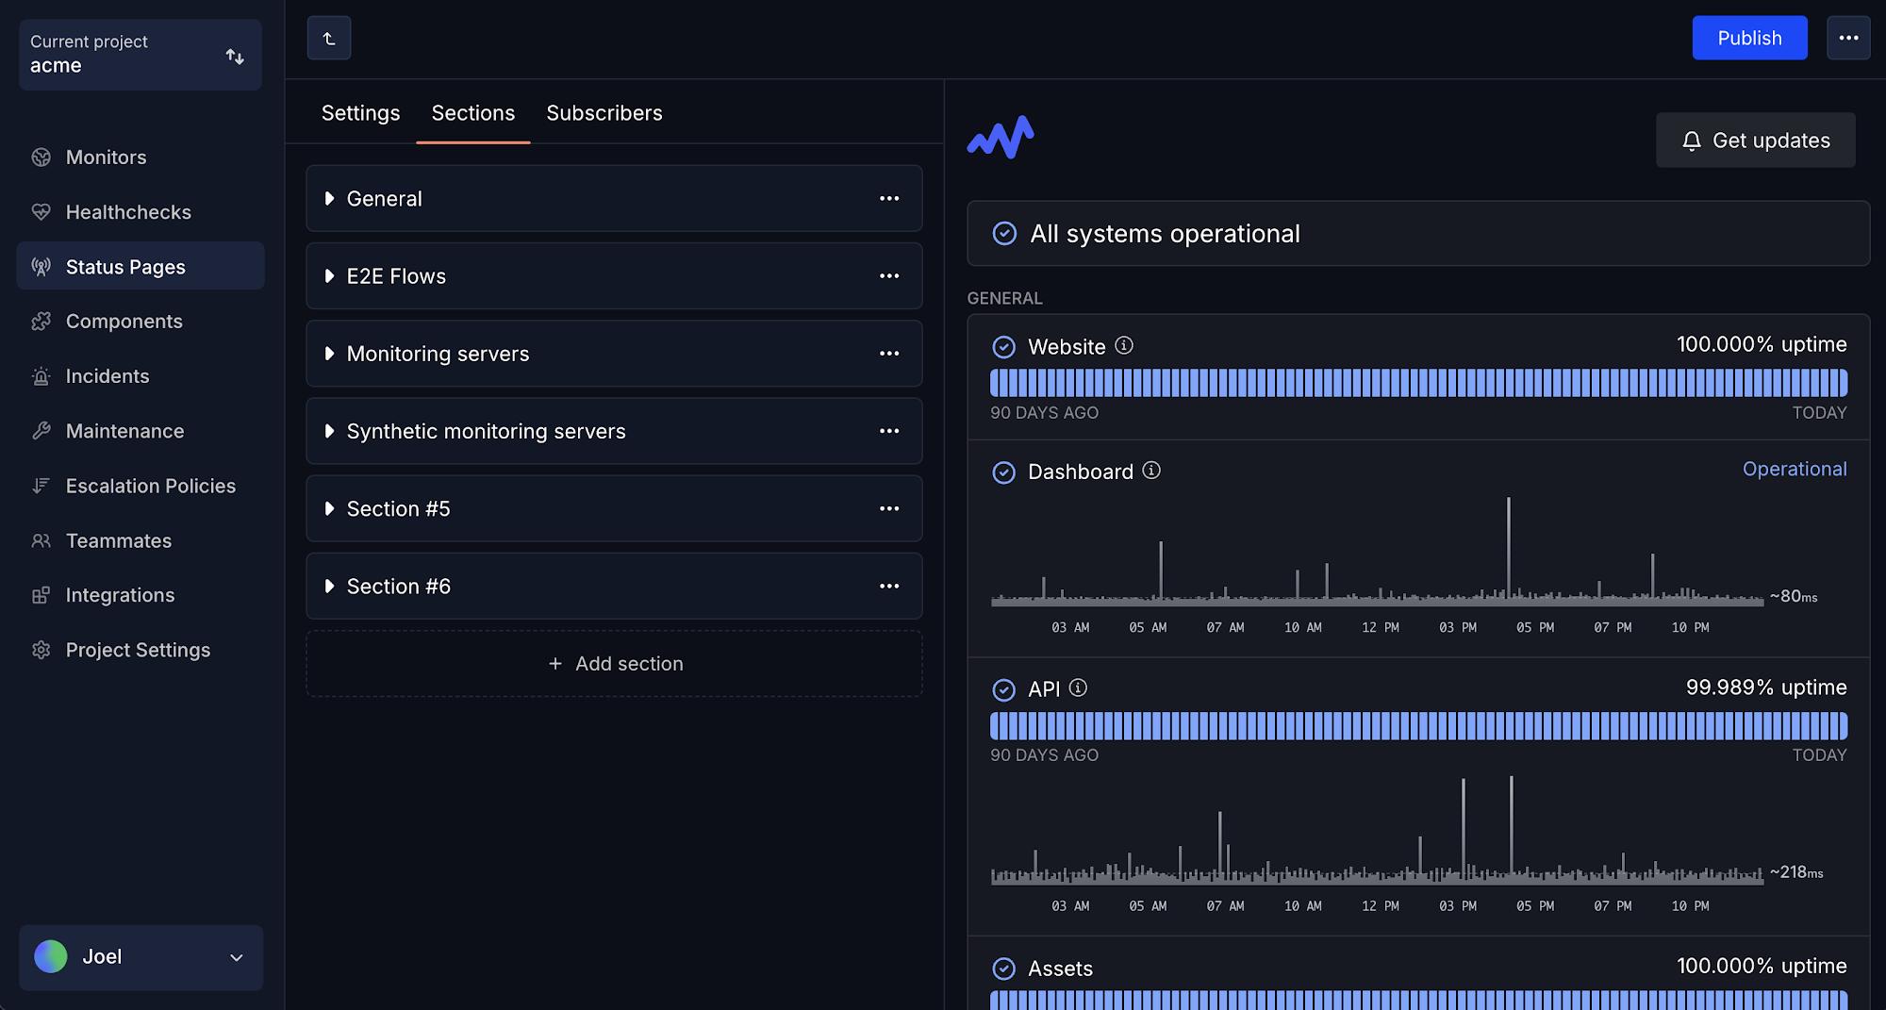This screenshot has height=1010, width=1886.
Task: Go to Incidents in the sidebar
Action: pyautogui.click(x=108, y=376)
